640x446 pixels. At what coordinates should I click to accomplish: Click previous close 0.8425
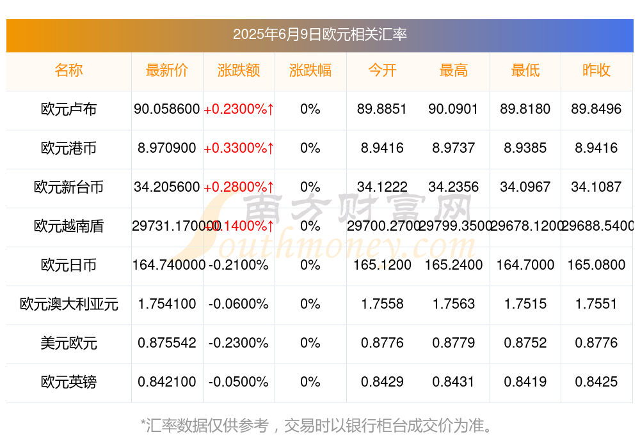point(596,382)
